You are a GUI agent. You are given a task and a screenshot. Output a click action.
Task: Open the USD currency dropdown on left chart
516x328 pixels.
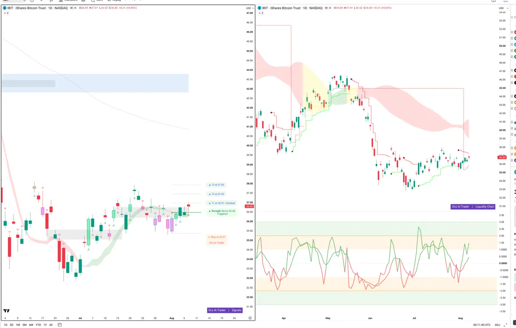coord(249,8)
